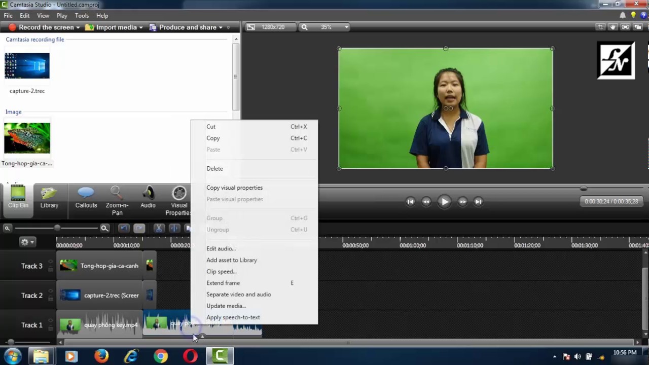
Task: Open File Explorer from the taskbar
Action: pos(41,356)
